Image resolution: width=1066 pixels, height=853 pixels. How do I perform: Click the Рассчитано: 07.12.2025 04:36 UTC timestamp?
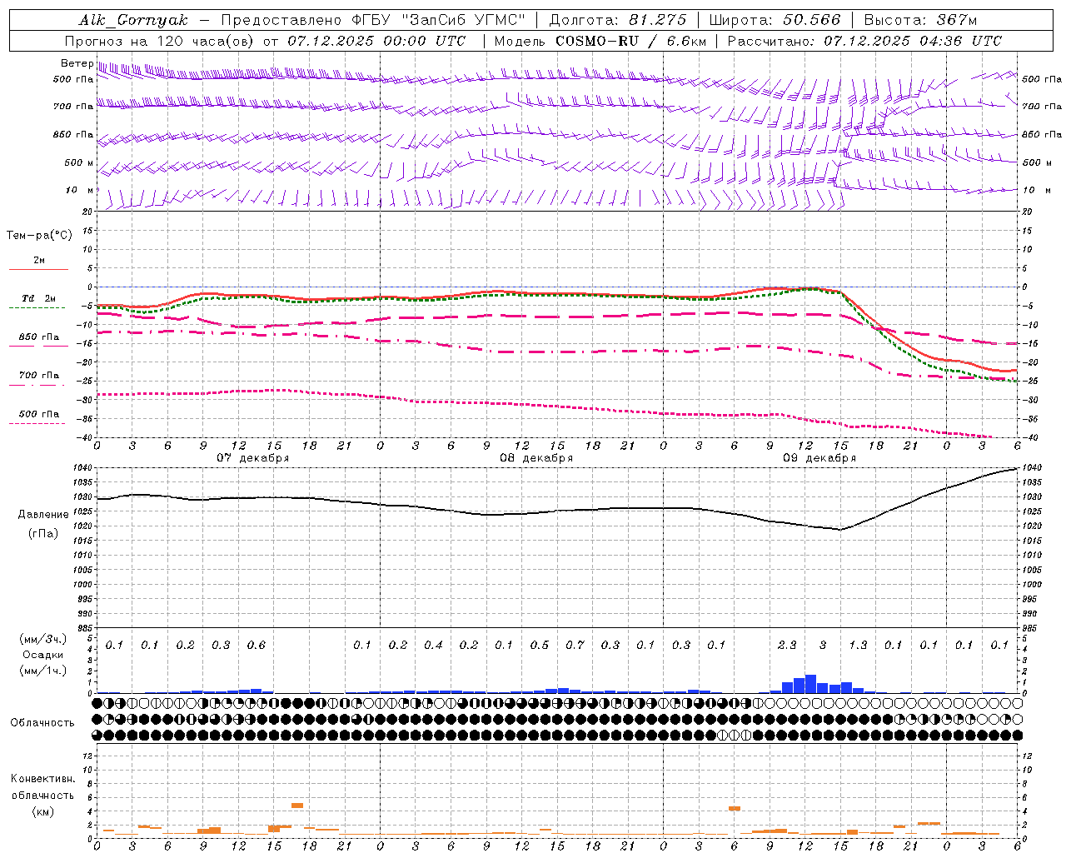(864, 41)
